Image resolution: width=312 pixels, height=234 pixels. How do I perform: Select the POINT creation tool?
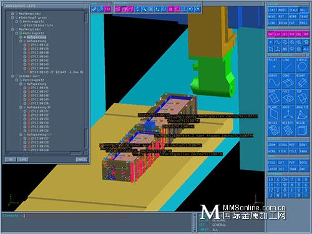[274, 66]
